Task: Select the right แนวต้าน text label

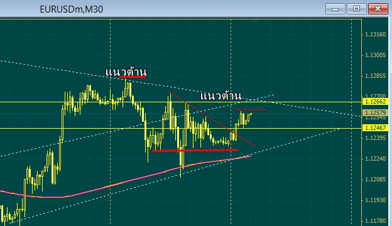Action: (x=221, y=96)
